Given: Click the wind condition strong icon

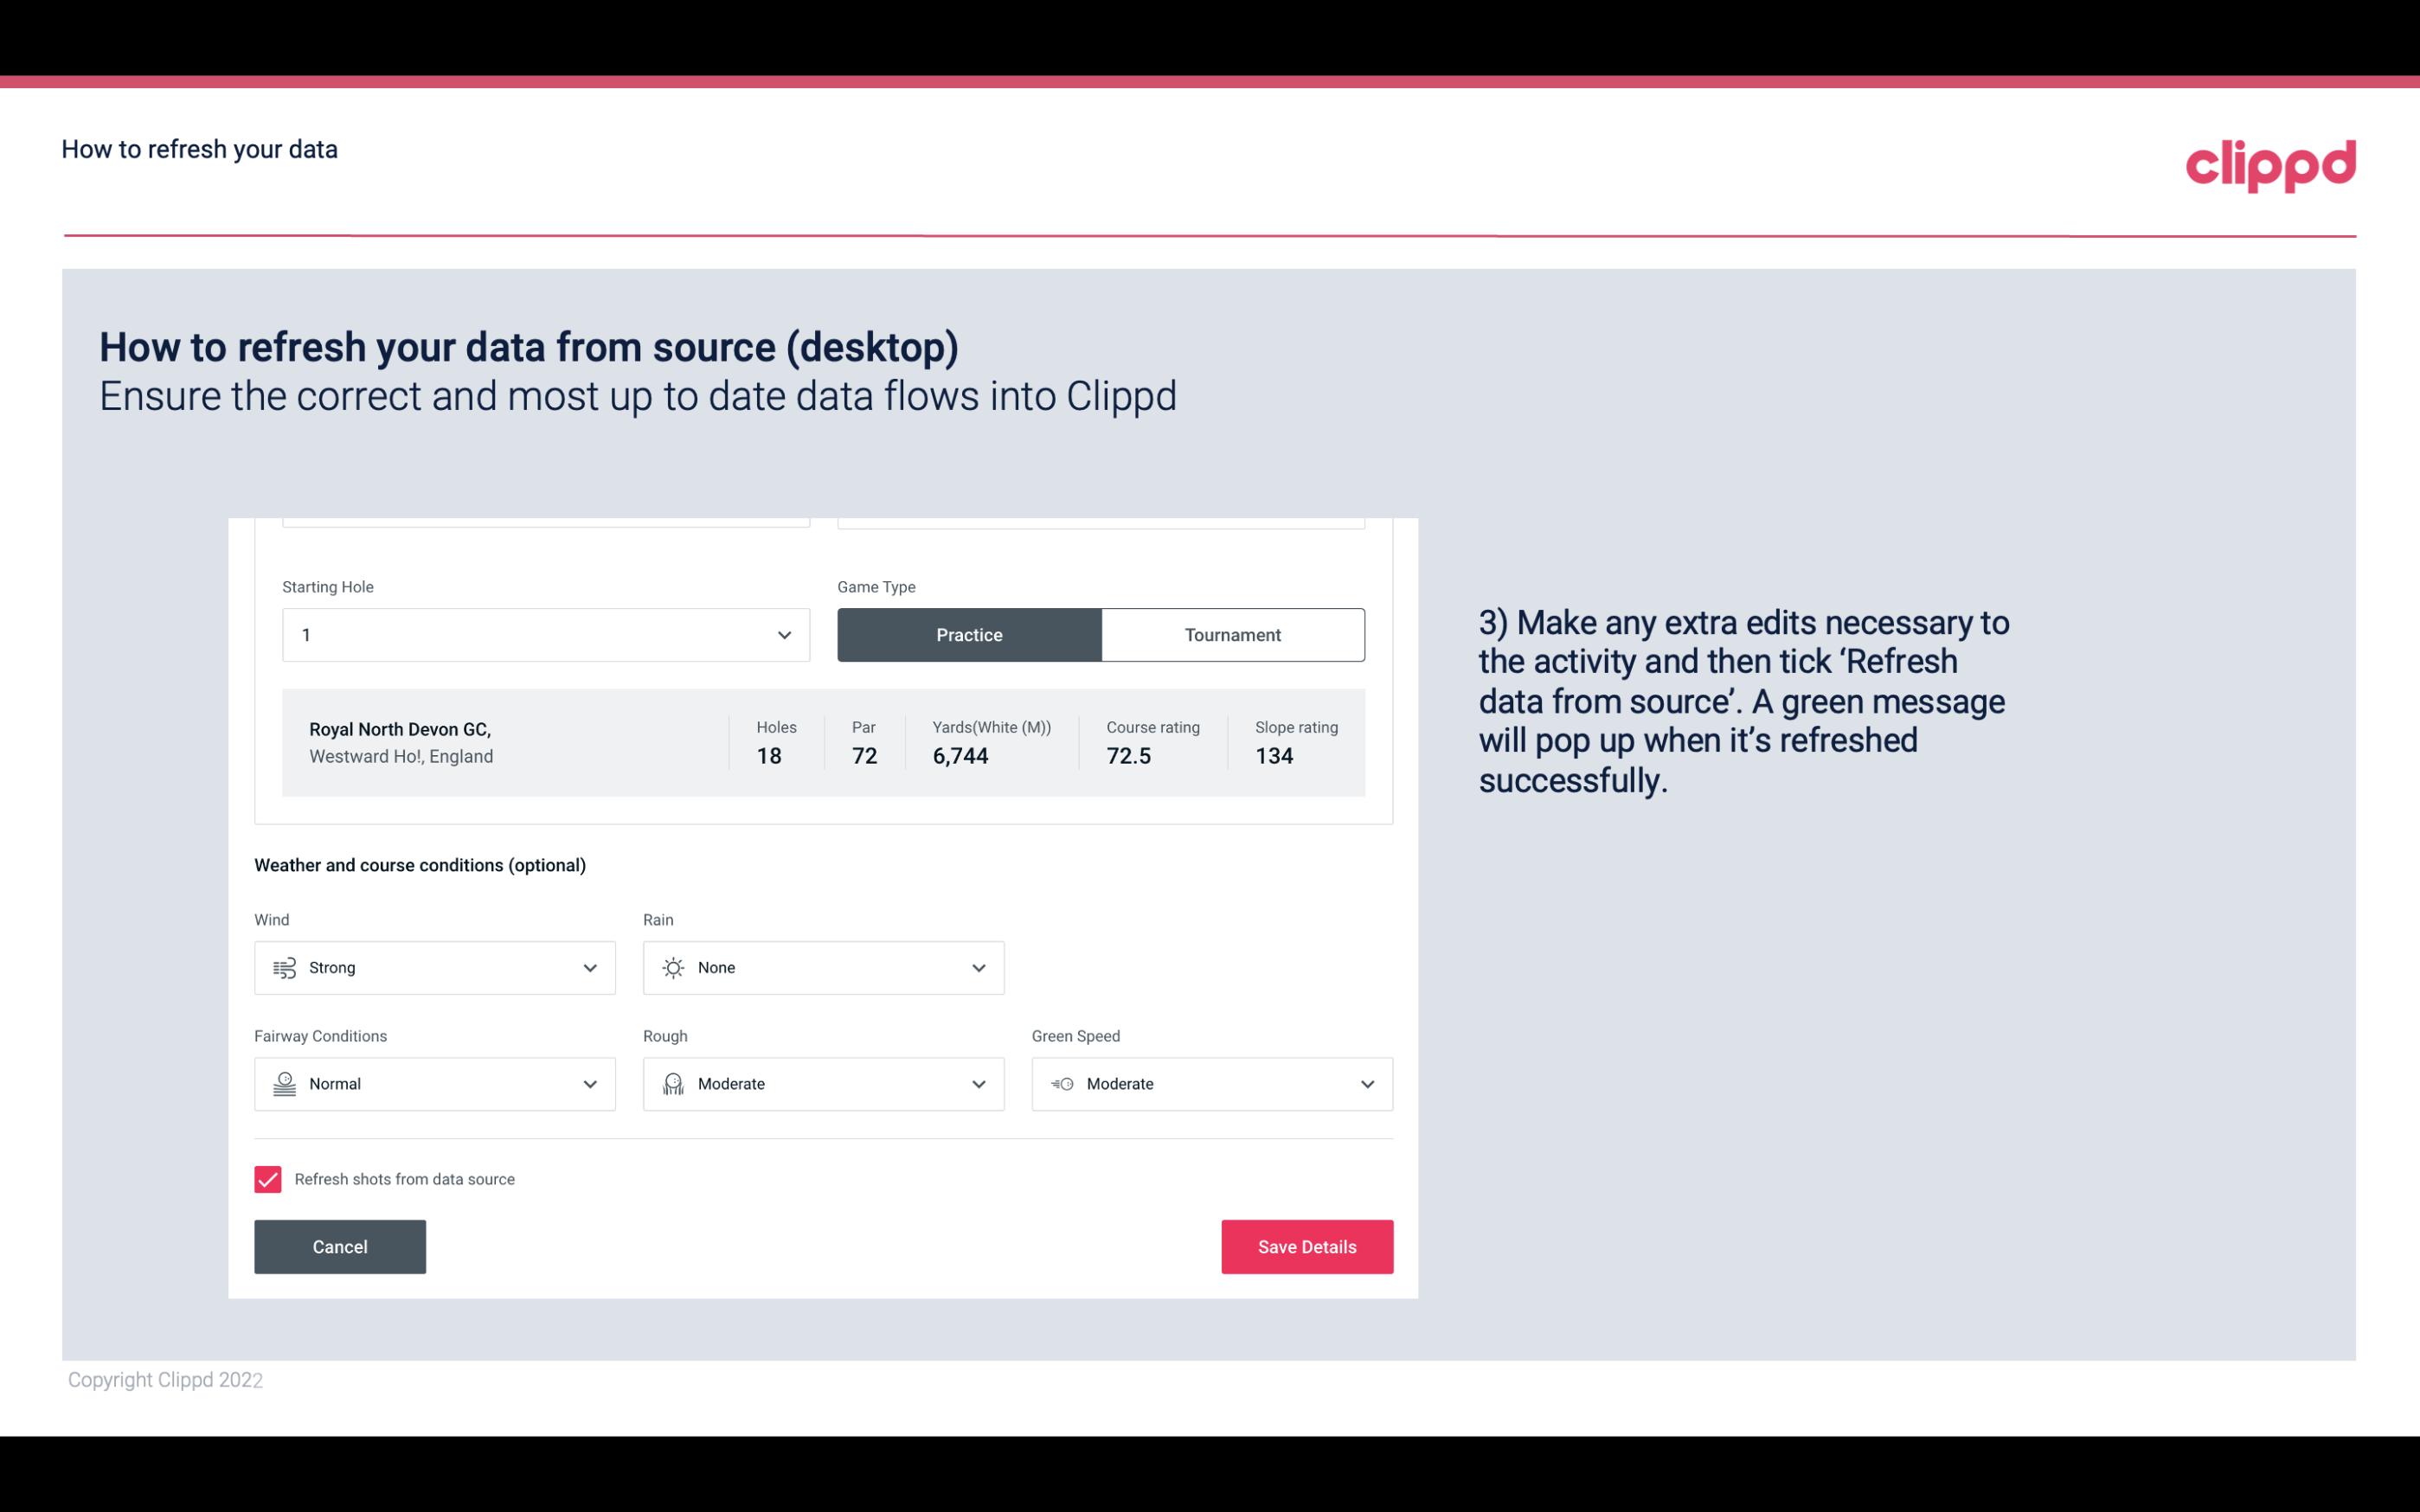Looking at the screenshot, I should (284, 967).
